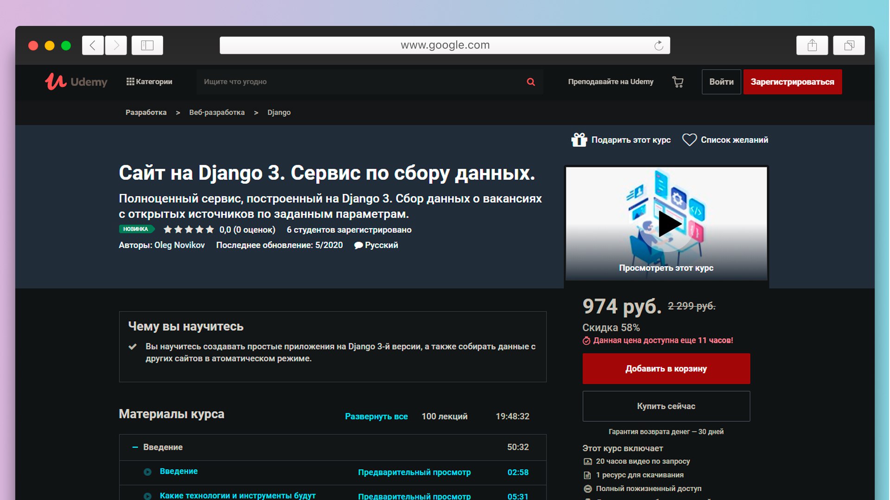Click the speech bubble language icon

pos(358,245)
